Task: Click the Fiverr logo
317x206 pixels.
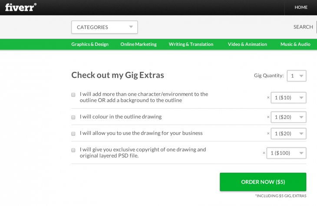Action: click(20, 7)
